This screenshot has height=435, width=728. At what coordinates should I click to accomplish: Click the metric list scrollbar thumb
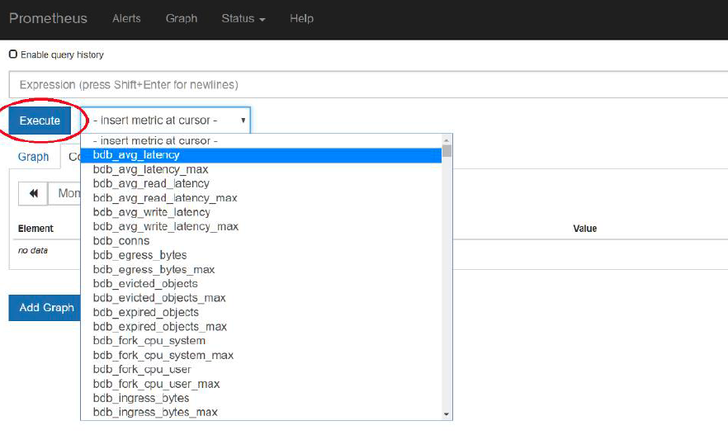click(447, 151)
